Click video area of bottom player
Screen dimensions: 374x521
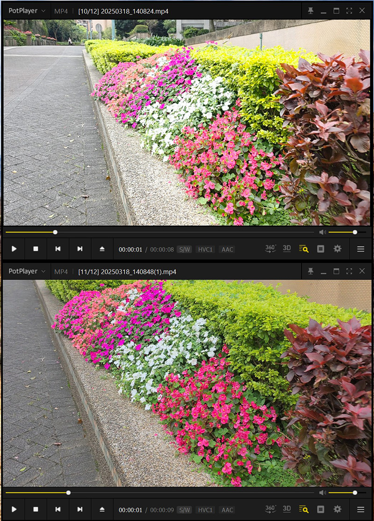click(x=187, y=383)
